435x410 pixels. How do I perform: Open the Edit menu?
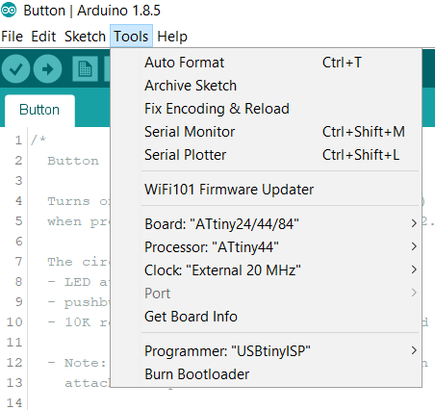[x=43, y=37]
